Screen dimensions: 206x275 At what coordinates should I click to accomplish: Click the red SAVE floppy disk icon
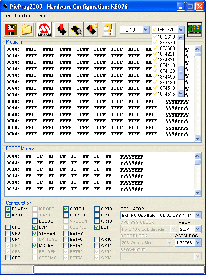(11, 30)
